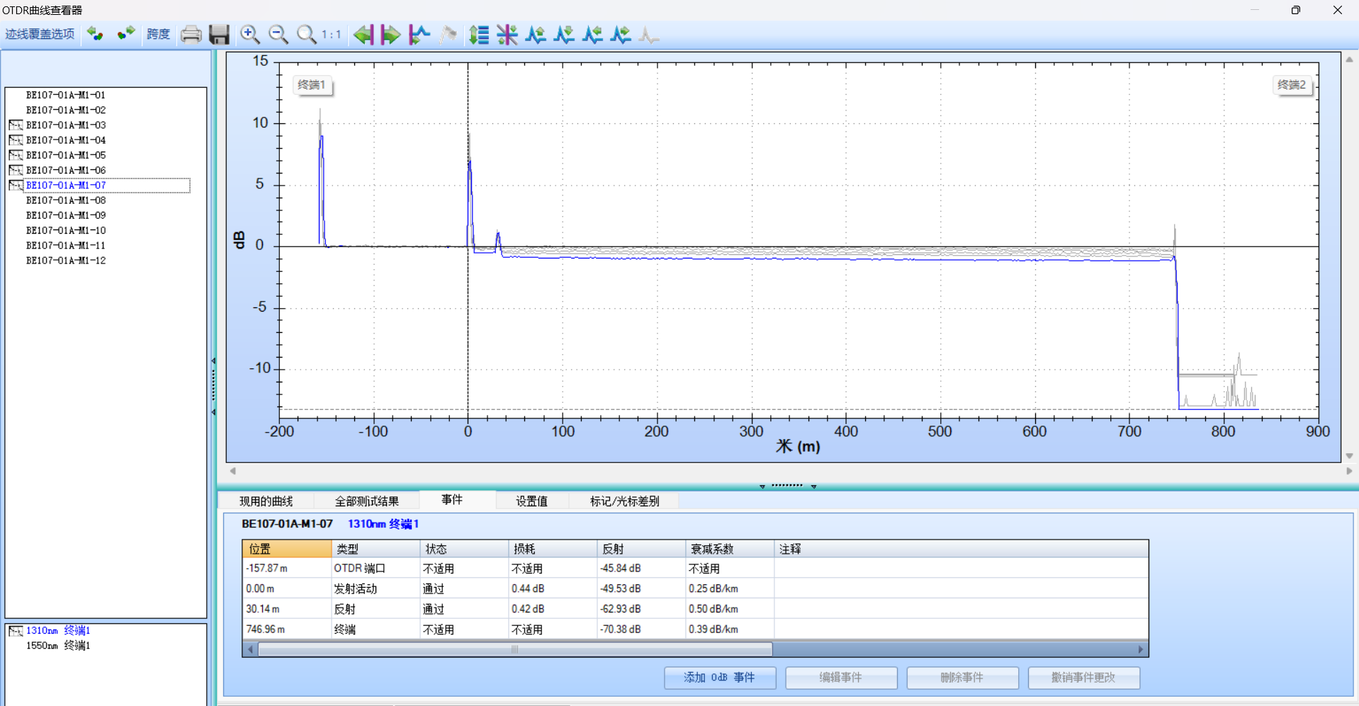Image resolution: width=1359 pixels, height=706 pixels.
Task: Click the floppy disk save icon
Action: pos(219,35)
